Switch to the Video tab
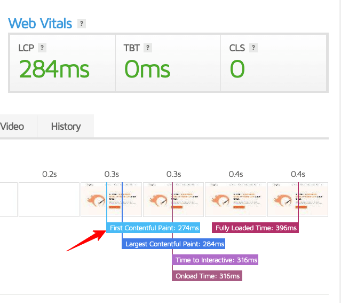Image resolution: width=341 pixels, height=303 pixels. tap(12, 127)
